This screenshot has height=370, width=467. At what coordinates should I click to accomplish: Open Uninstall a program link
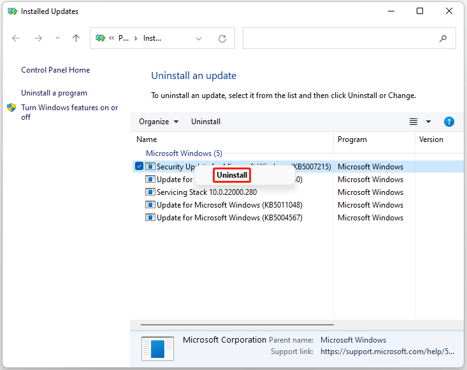54,93
